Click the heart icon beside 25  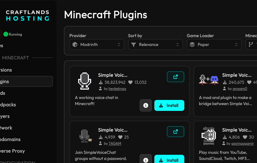120,137
